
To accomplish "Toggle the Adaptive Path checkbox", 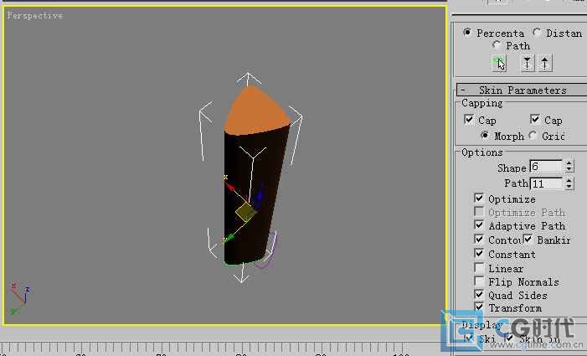I will point(479,224).
